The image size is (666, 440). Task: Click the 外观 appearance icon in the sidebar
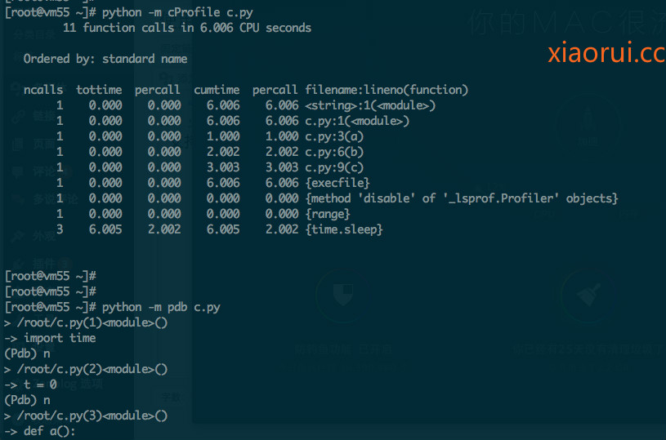coord(17,236)
